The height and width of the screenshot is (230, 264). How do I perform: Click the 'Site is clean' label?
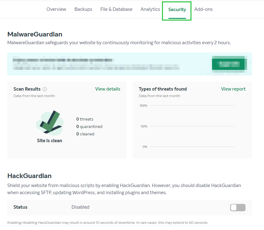pyautogui.click(x=50, y=141)
